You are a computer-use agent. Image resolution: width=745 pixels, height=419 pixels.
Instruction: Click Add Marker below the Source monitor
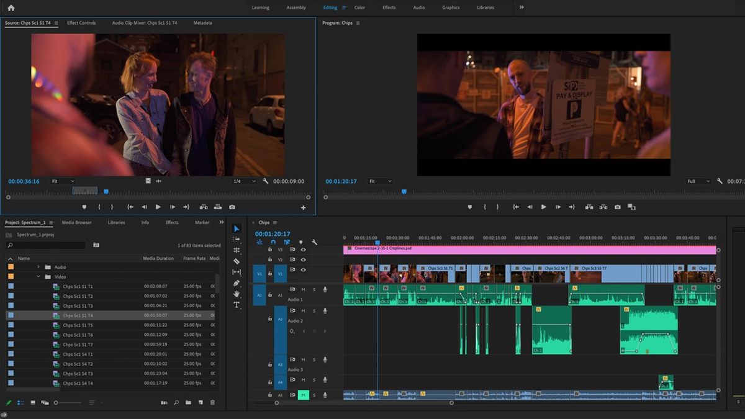tap(85, 207)
